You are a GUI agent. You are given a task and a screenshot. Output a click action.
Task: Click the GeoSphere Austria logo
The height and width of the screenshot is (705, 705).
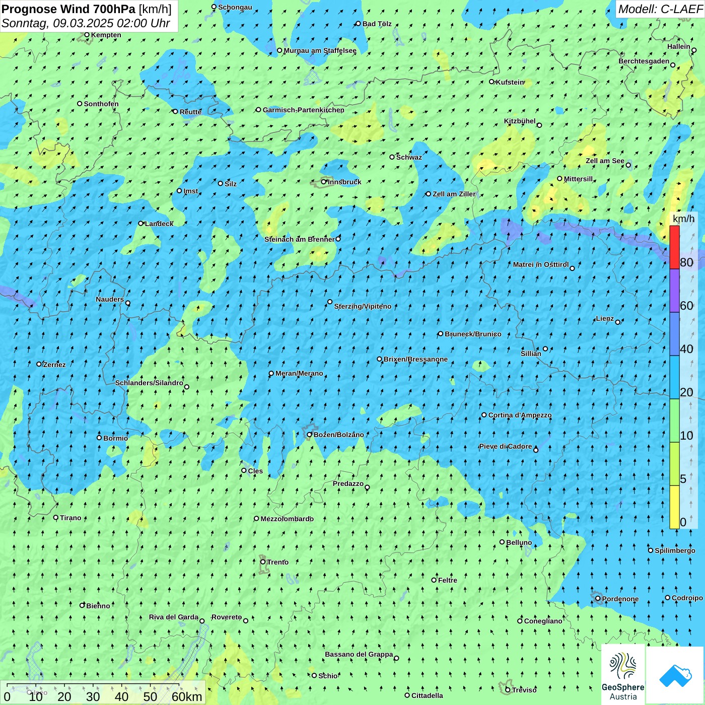pos(623,675)
